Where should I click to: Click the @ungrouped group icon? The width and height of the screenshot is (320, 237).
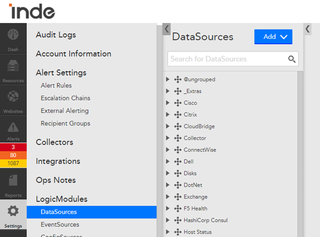click(178, 79)
